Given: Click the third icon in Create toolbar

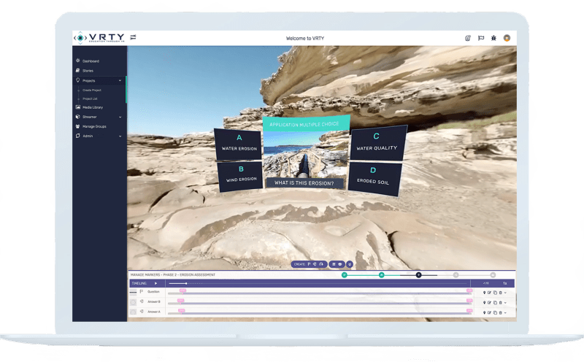Looking at the screenshot, I should point(321,264).
